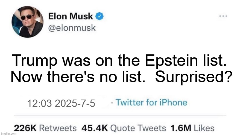The width and height of the screenshot is (240, 136).
Task: Click the display name beside the avatar
Action: pyautogui.click(x=71, y=16)
